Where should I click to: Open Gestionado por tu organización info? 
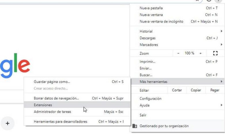(177, 126)
